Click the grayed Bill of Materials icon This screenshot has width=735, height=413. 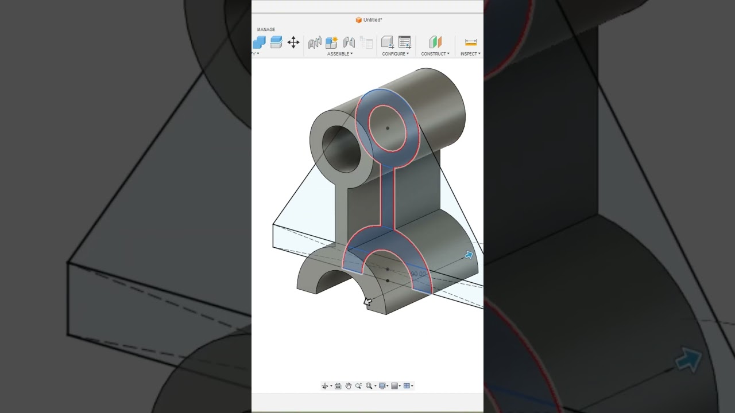(366, 42)
